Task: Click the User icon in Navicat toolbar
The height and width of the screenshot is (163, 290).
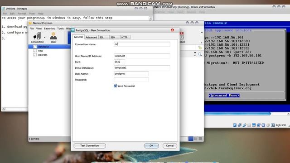Action: coord(53,36)
